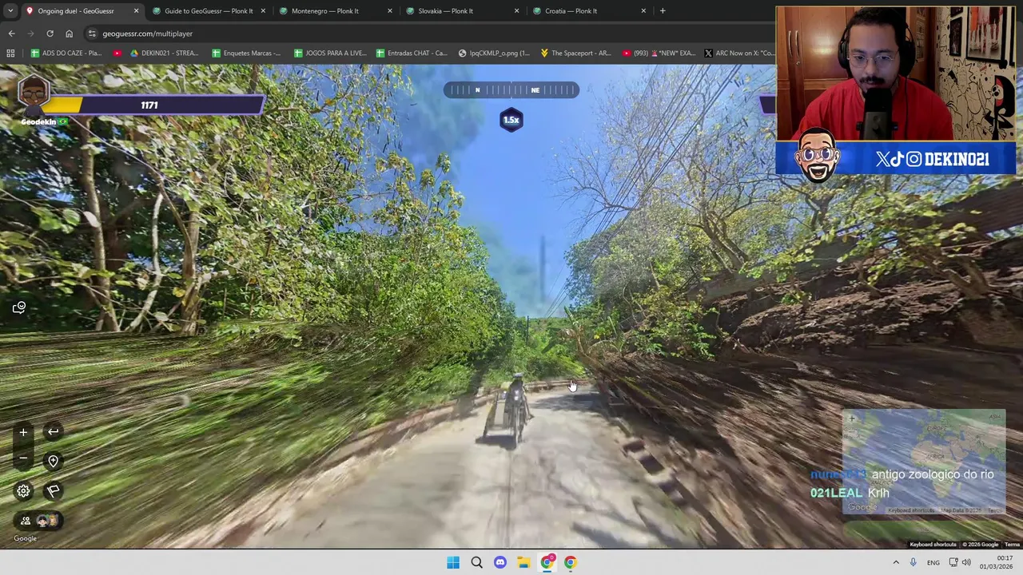Open the Street View Terms link
This screenshot has height=575, width=1023.
(1012, 545)
